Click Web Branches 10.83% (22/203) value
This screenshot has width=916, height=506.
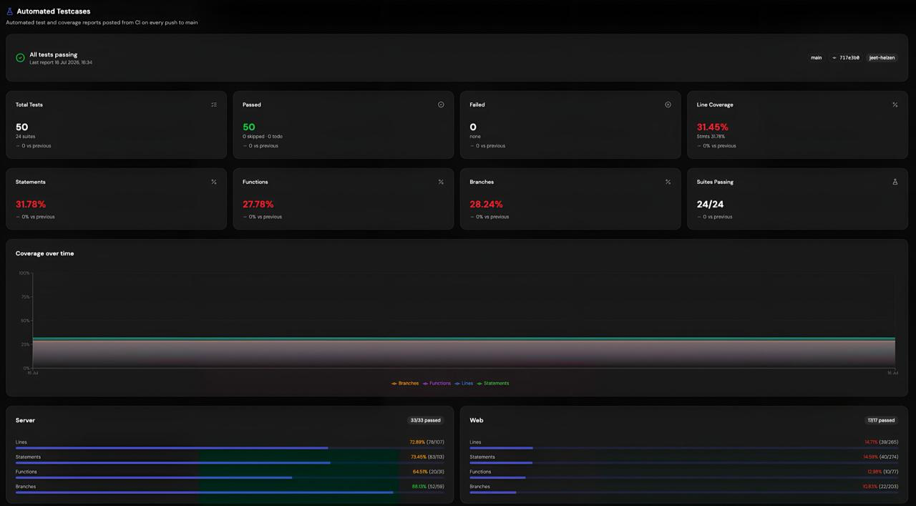(880, 487)
